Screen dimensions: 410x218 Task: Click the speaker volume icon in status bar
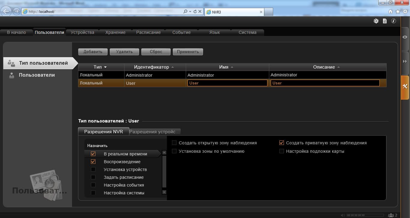click(x=343, y=215)
